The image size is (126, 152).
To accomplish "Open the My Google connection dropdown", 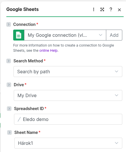I will coord(65,35).
